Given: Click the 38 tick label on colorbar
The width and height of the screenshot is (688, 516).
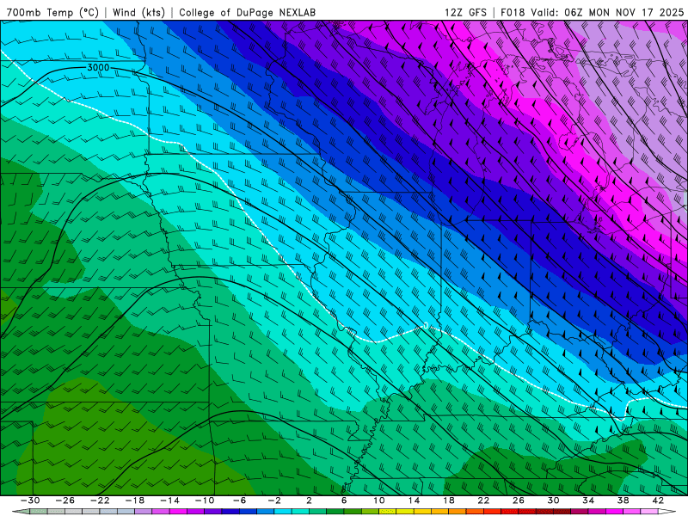Looking at the screenshot, I should pyautogui.click(x=623, y=501).
